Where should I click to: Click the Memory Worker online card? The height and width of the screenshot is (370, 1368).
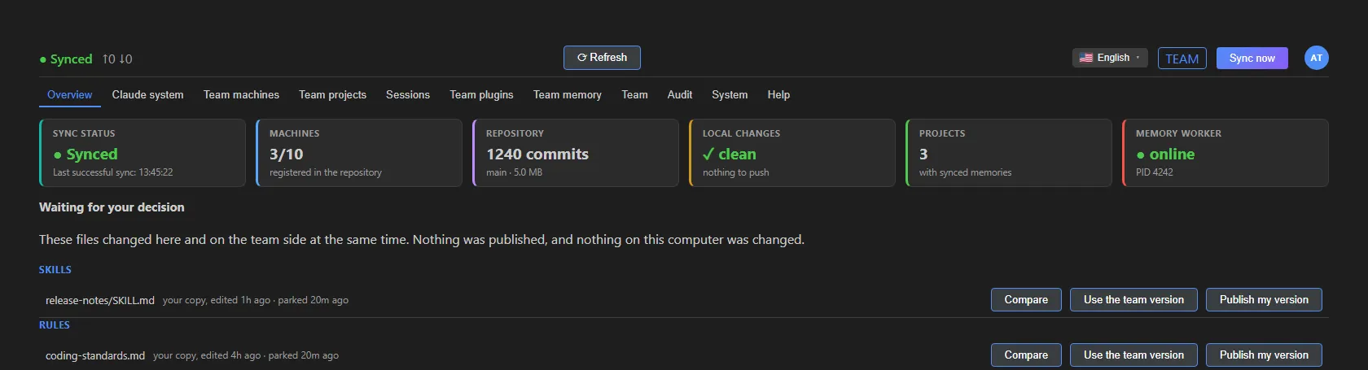click(x=1225, y=153)
